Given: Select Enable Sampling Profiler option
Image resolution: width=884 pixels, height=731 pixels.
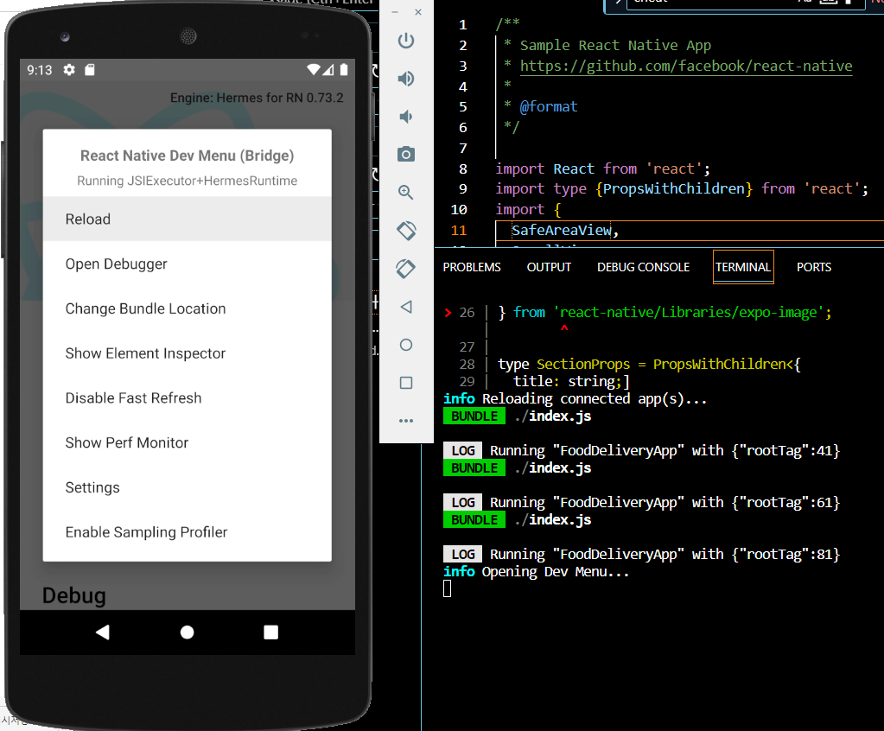Looking at the screenshot, I should pyautogui.click(x=188, y=532).
